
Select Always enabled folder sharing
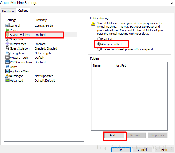pos(109,44)
